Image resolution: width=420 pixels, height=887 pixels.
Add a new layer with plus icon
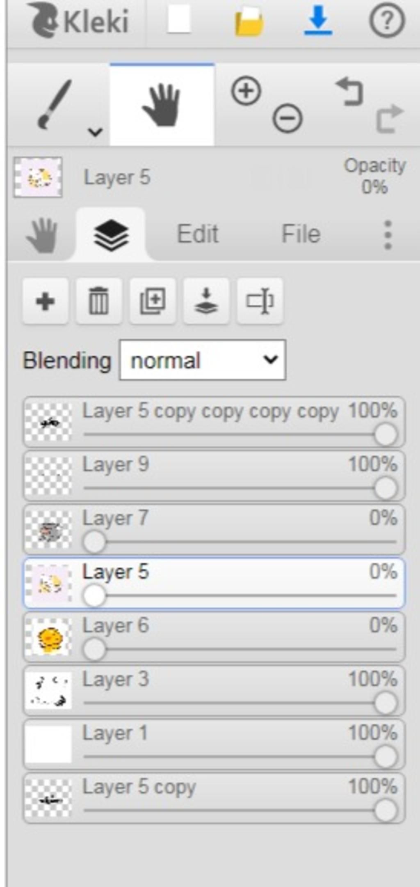click(45, 301)
